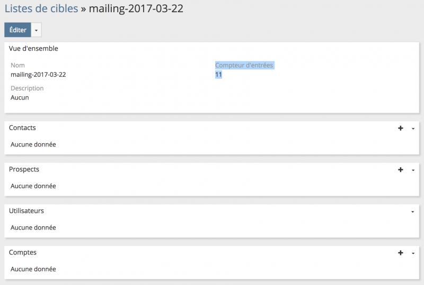Click Aucune donnée text under Contacts
This screenshot has height=285, width=424.
coord(33,144)
